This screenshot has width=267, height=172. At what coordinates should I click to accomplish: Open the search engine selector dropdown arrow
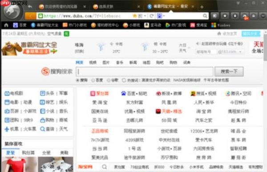point(164,16)
